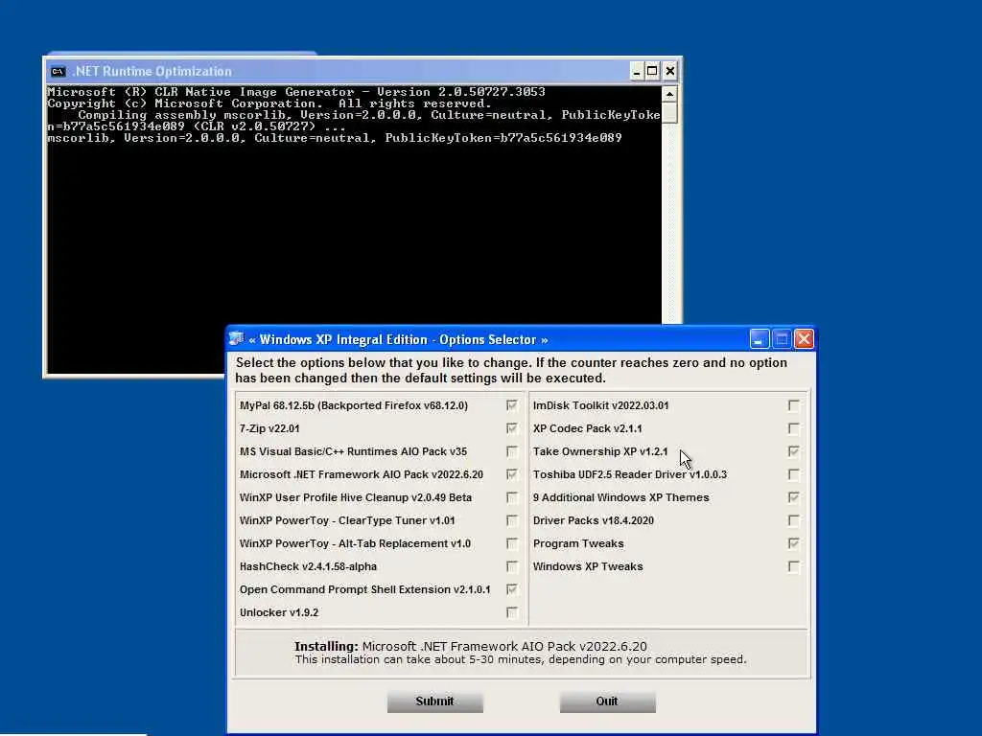Maximize the .NET Runtime Optimization window
This screenshot has width=982, height=736.
coord(652,71)
